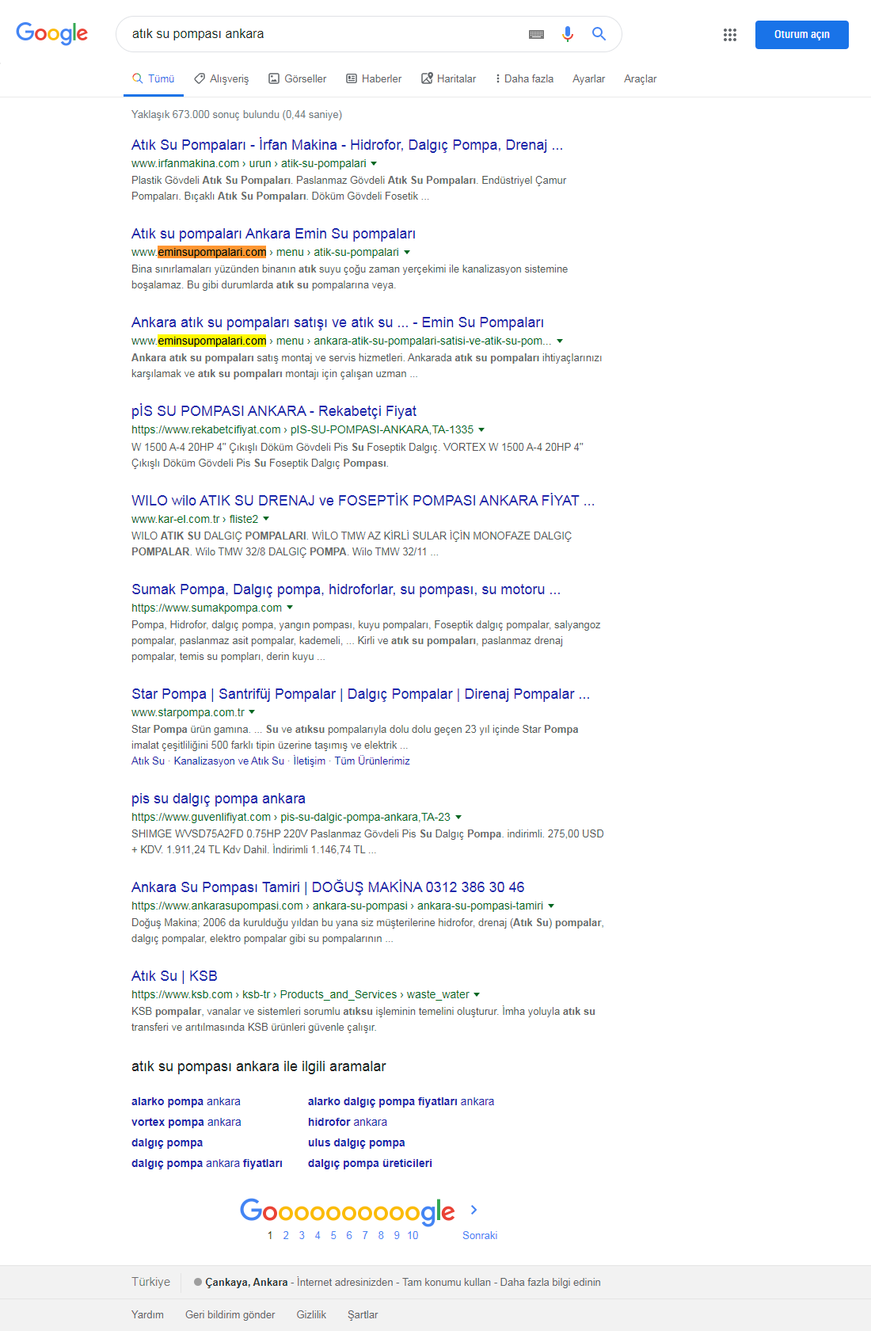Go to results page 5
Viewport: 871px width, 1331px height.
pyautogui.click(x=333, y=1235)
